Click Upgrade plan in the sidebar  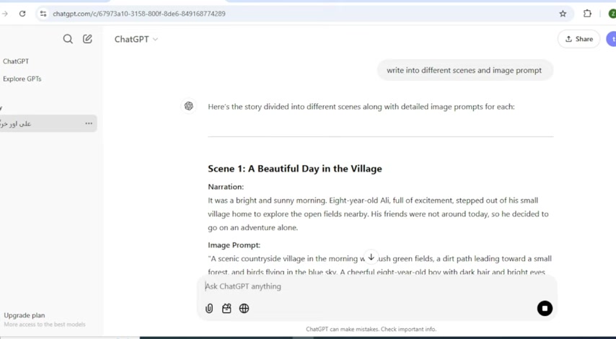(x=25, y=315)
